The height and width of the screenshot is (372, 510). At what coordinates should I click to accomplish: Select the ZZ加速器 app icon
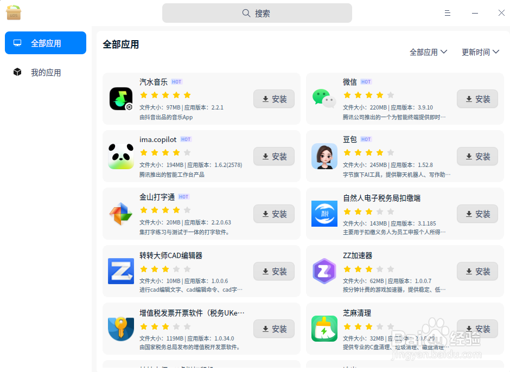pyautogui.click(x=324, y=271)
